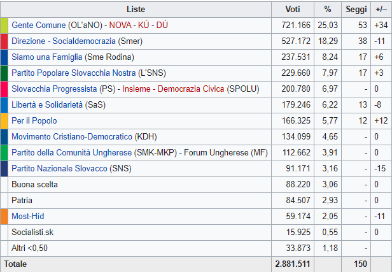The image size is (392, 272).
Task: Open the Siamo una Famiglia link
Action: click(x=43, y=57)
